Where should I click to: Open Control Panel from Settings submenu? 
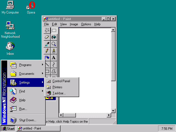62,81
